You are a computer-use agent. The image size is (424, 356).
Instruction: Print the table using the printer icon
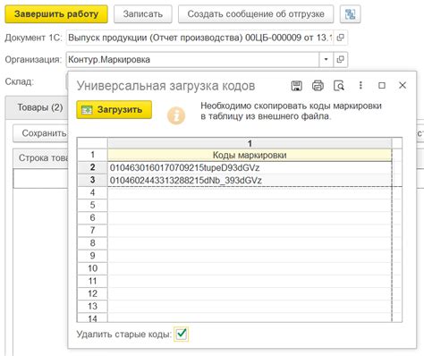pyautogui.click(x=318, y=86)
